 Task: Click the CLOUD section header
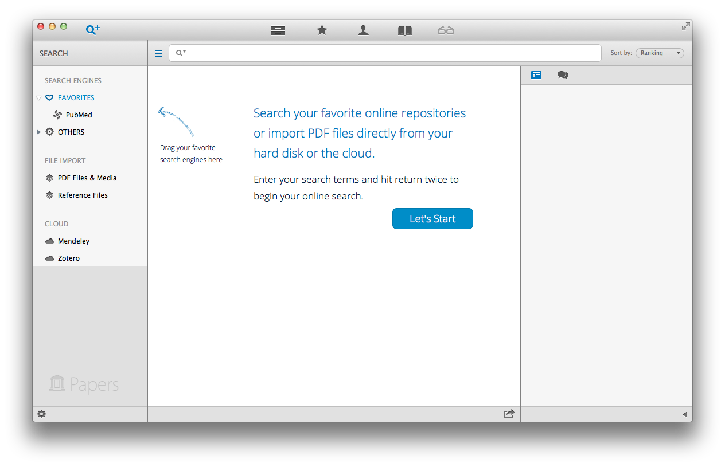pyautogui.click(x=56, y=224)
